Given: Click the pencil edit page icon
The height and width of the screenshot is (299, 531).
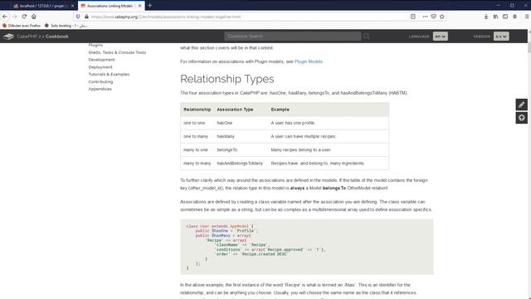Looking at the screenshot, I should pos(522,105).
